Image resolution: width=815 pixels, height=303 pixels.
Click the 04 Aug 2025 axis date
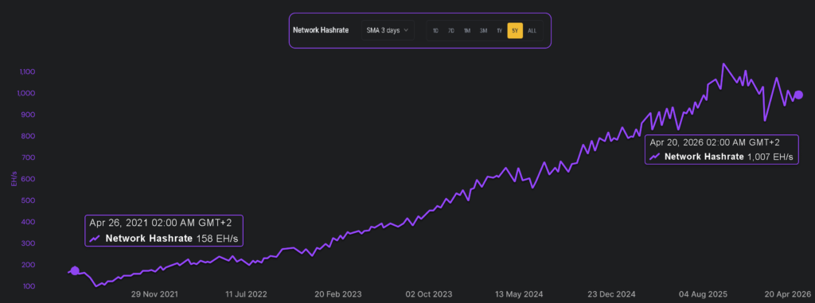[704, 294]
